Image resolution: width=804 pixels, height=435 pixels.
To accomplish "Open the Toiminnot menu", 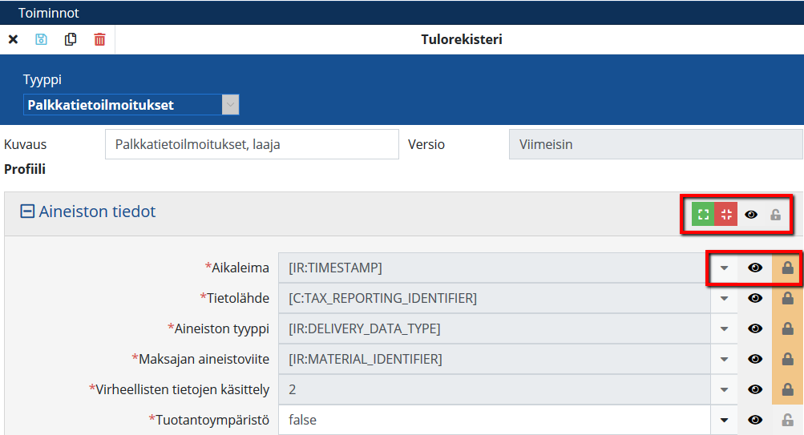I will [x=49, y=13].
